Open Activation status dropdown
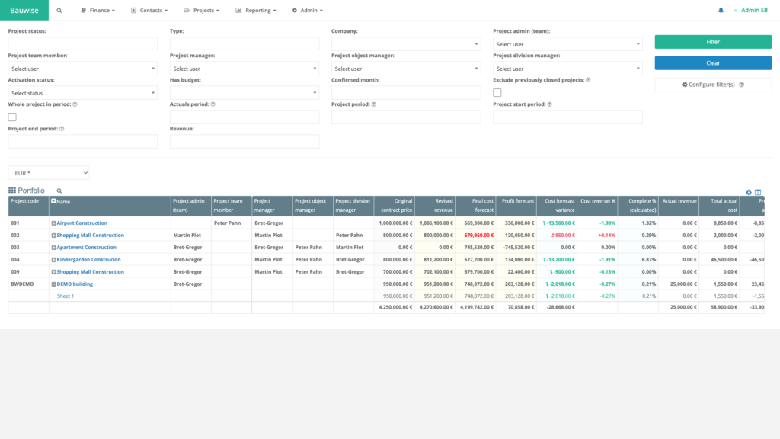 [82, 93]
